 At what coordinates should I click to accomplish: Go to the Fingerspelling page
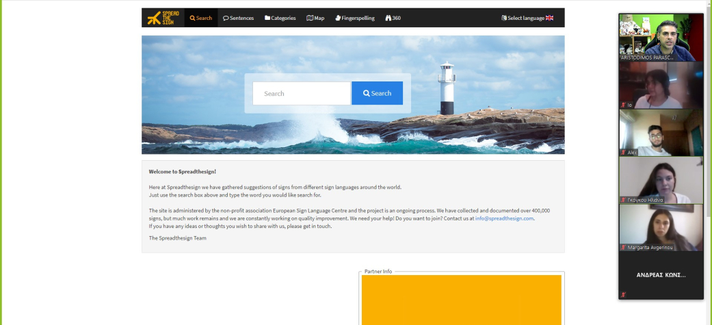pos(355,18)
